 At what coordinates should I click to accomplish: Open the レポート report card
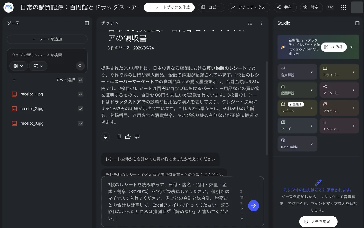pos(297,108)
